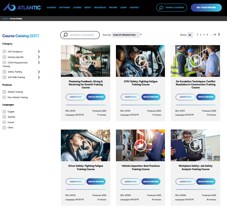This screenshot has height=210, width=227.
Task: Click the Atlantic logo in the header
Action: pos(22,7)
